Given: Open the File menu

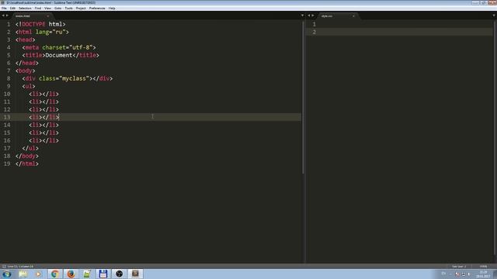Looking at the screenshot, I should coord(4,9).
